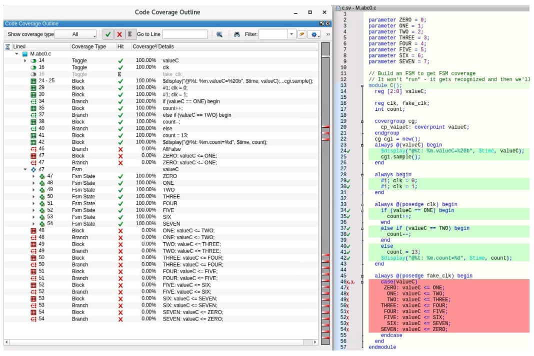Click the binoculars find icon
Image resolution: width=534 pixels, height=356 pixels.
pyautogui.click(x=237, y=34)
